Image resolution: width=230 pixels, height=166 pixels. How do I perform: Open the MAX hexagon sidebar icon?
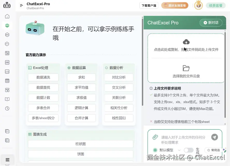click(x=7, y=35)
